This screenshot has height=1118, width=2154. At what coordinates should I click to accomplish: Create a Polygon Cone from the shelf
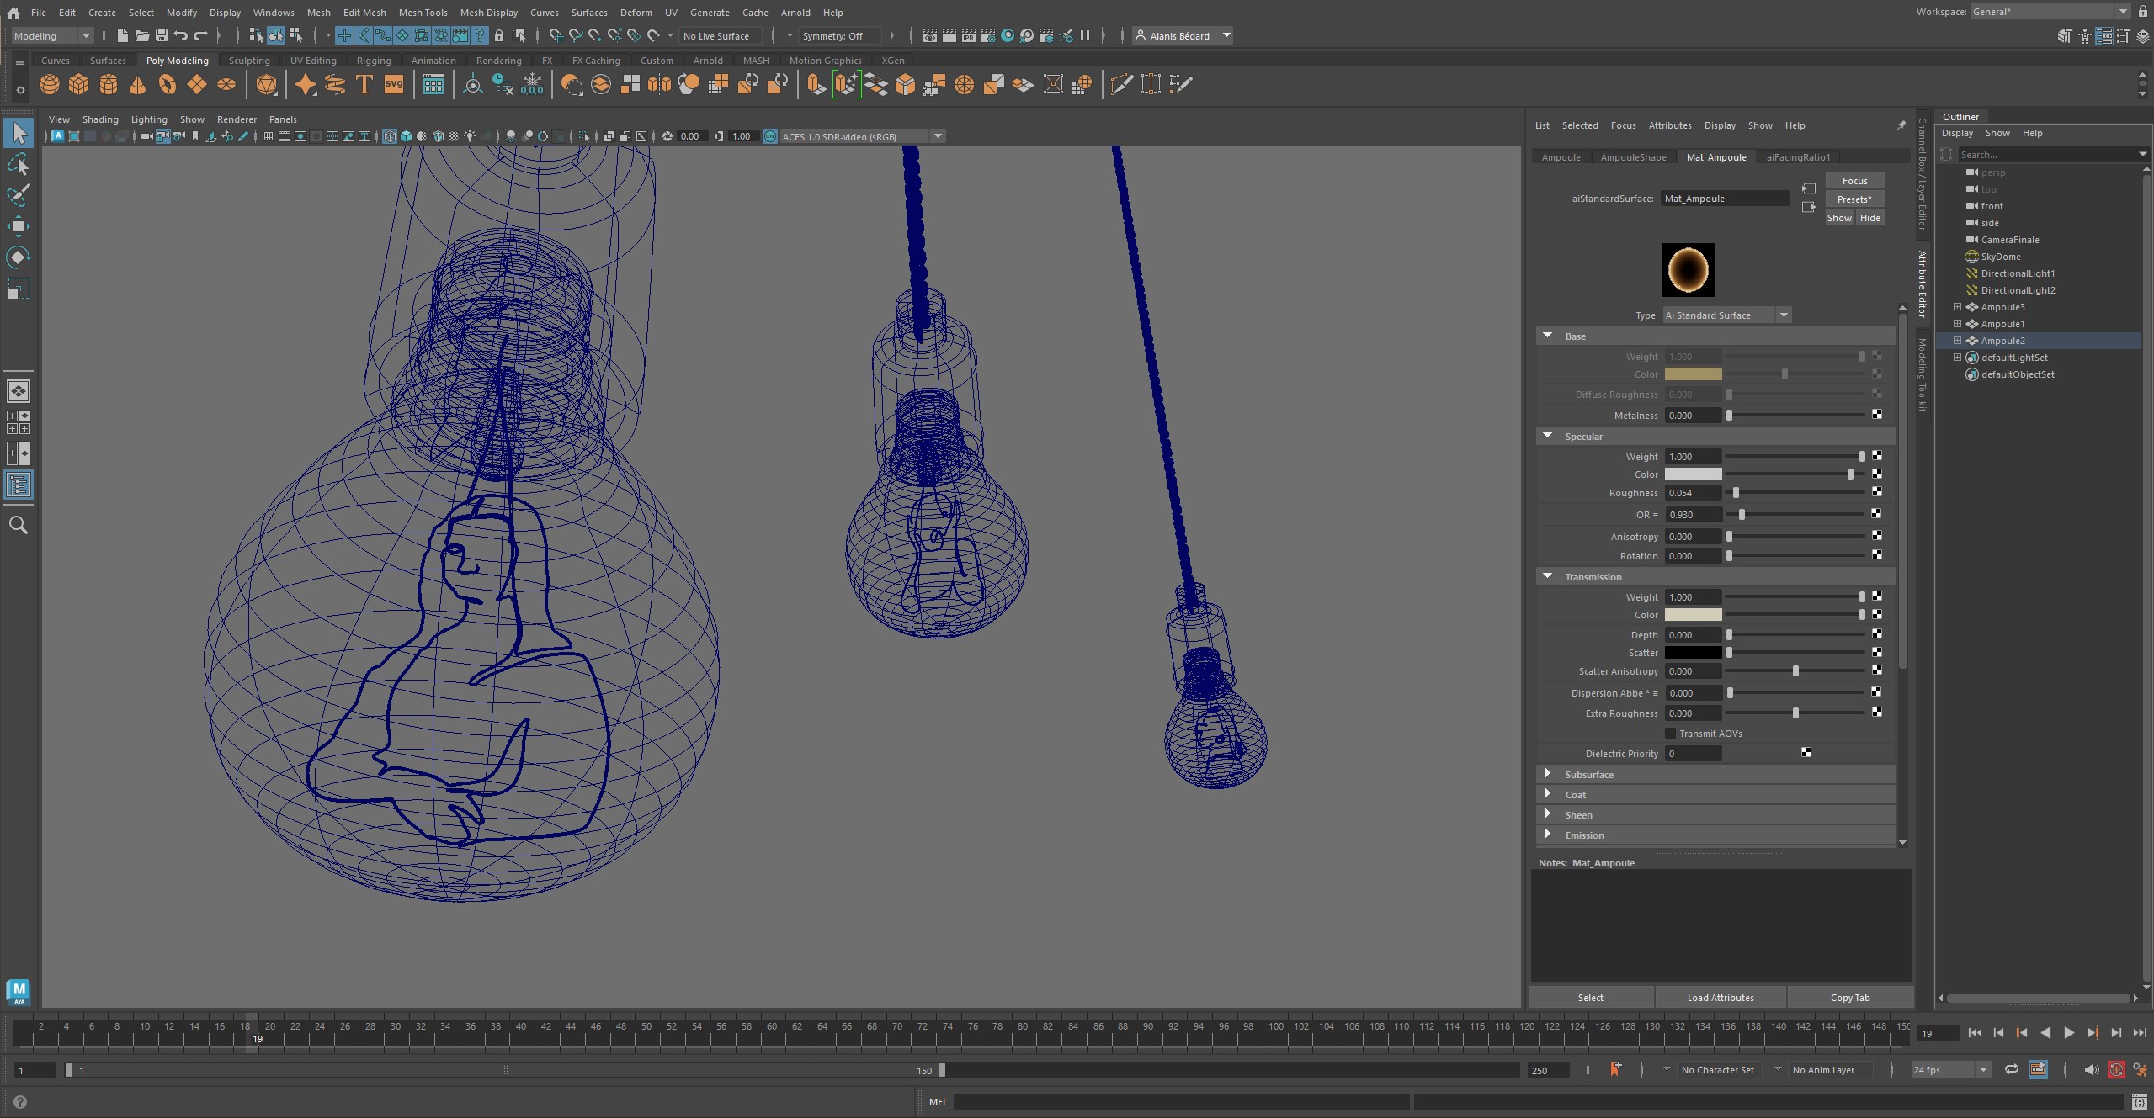[137, 84]
